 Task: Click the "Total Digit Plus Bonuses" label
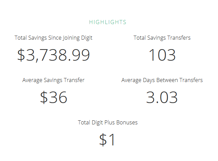point(108,123)
